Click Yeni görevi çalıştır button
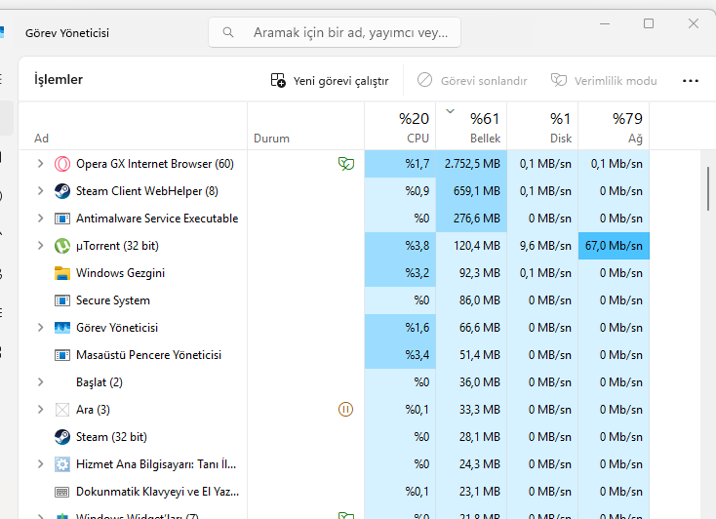 [330, 81]
